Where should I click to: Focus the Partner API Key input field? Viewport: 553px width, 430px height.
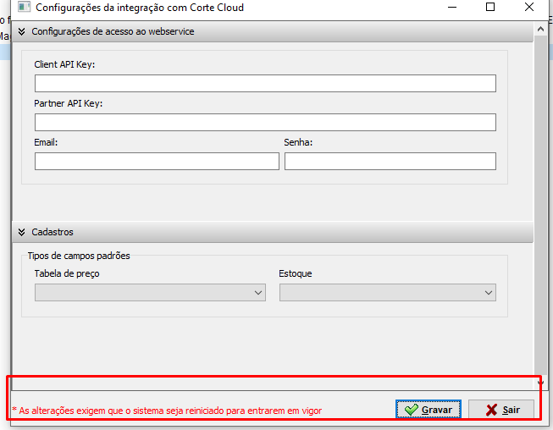(265, 122)
